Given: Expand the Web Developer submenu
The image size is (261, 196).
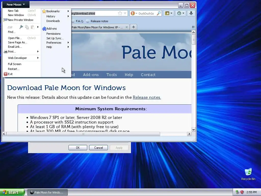Looking at the screenshot, I should tap(21, 58).
